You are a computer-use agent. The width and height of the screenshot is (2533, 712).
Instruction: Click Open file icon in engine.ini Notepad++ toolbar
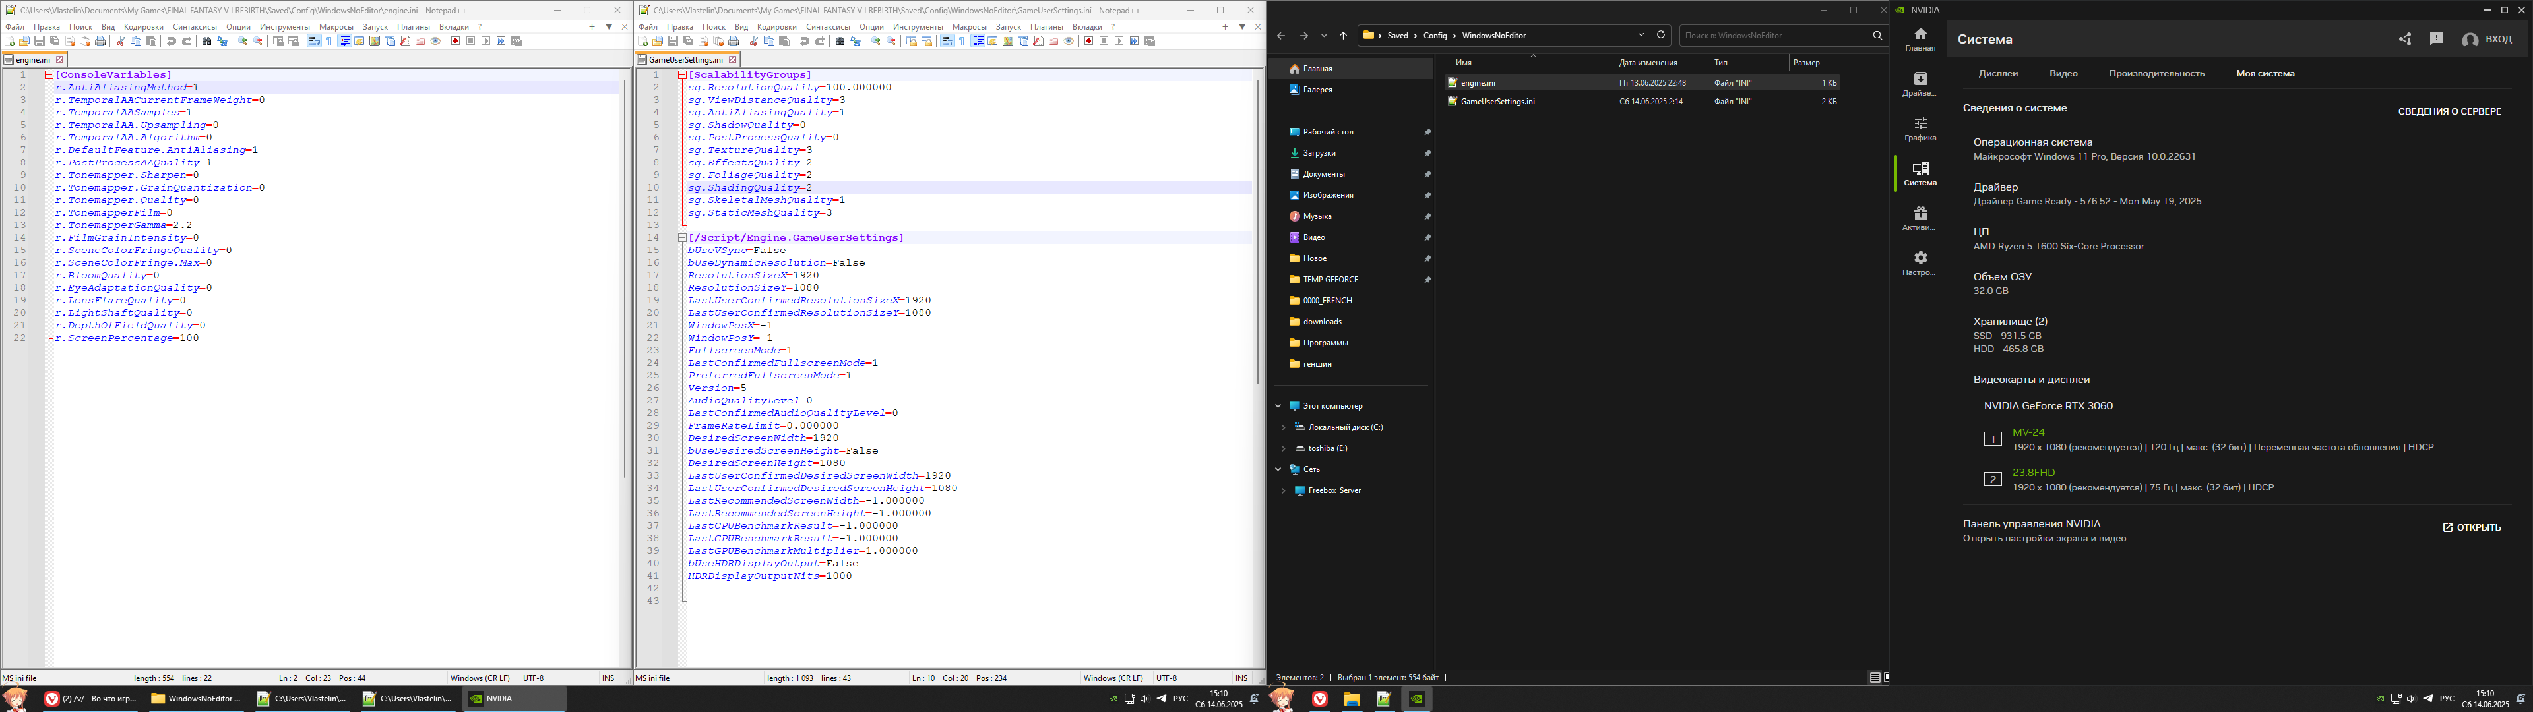tap(24, 42)
